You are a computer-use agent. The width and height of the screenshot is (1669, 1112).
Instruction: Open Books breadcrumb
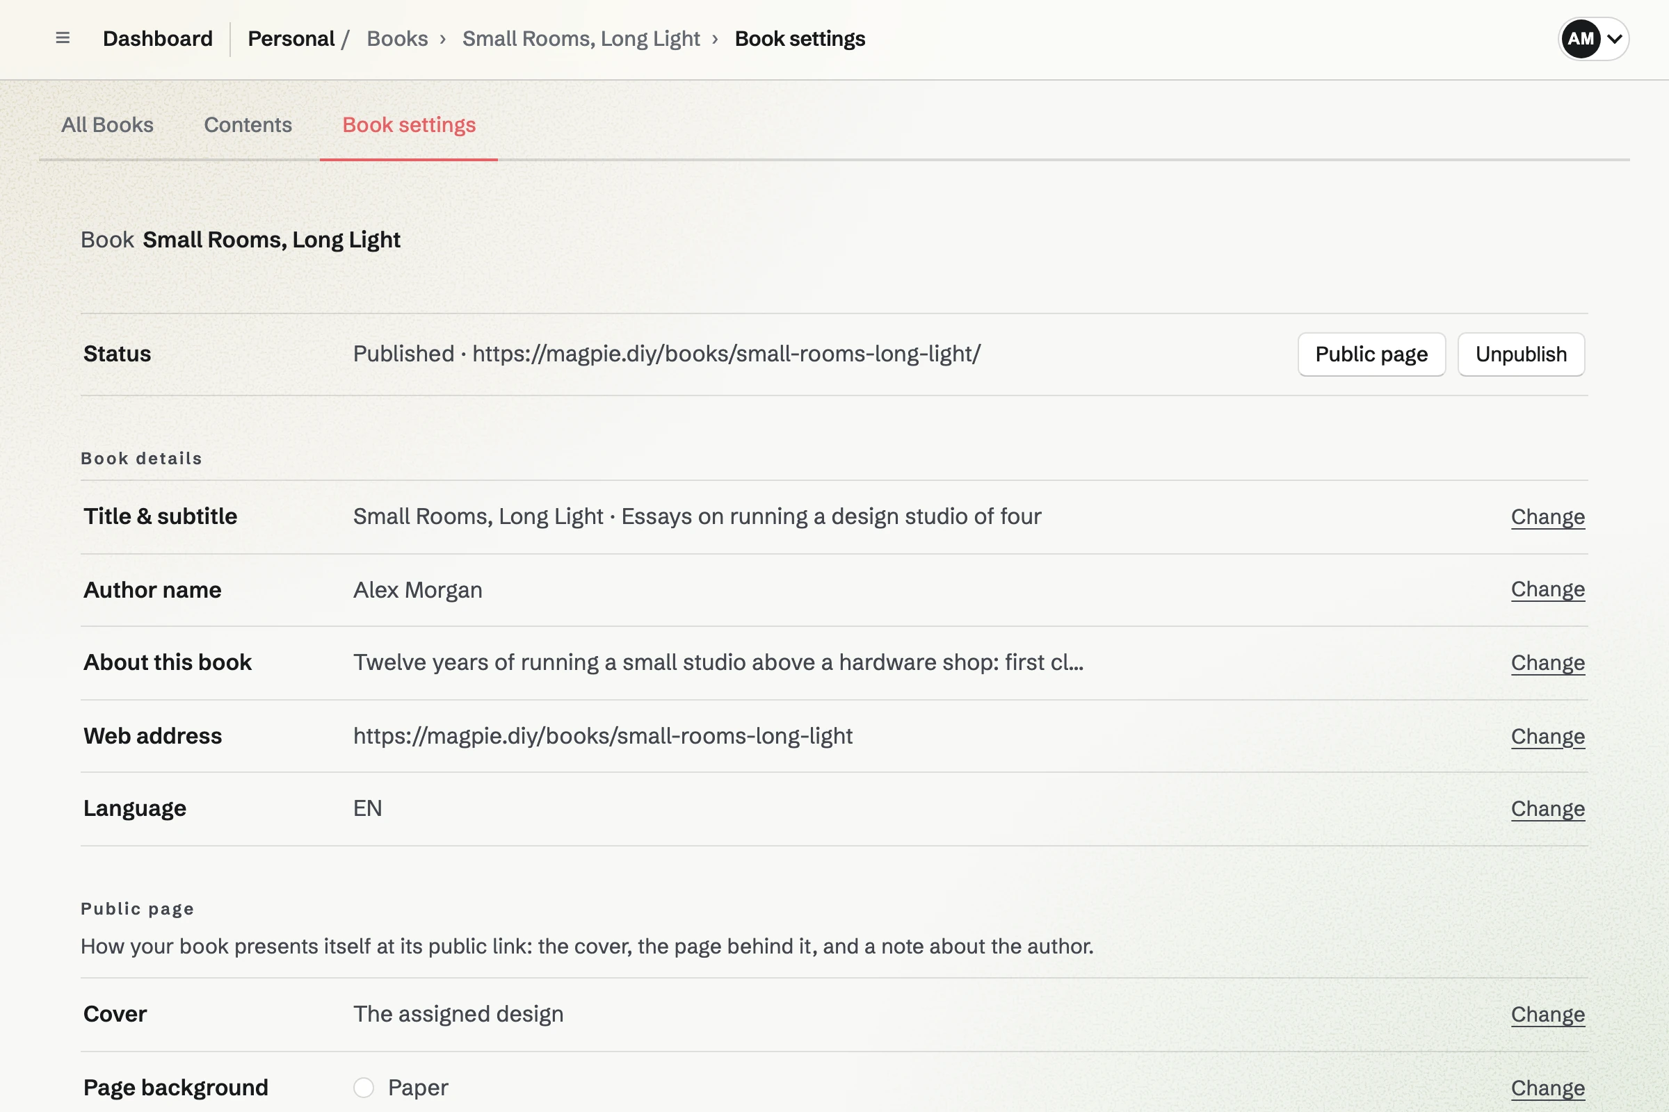tap(397, 38)
